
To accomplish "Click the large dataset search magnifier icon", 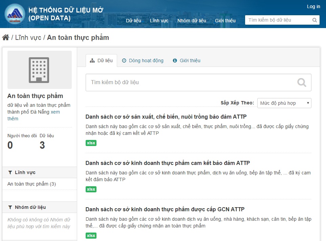I will 302,82.
